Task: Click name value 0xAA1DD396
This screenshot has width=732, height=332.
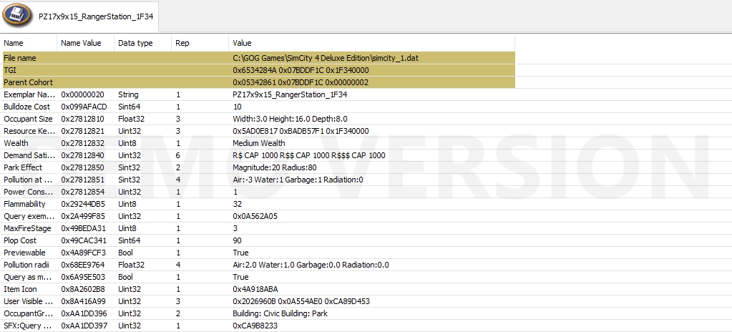Action: click(x=84, y=313)
